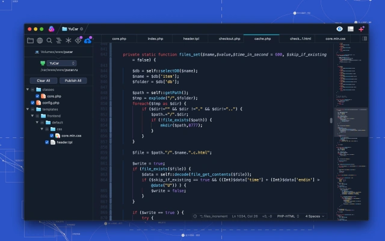Collapse the templates folder triangle

pos(28,109)
